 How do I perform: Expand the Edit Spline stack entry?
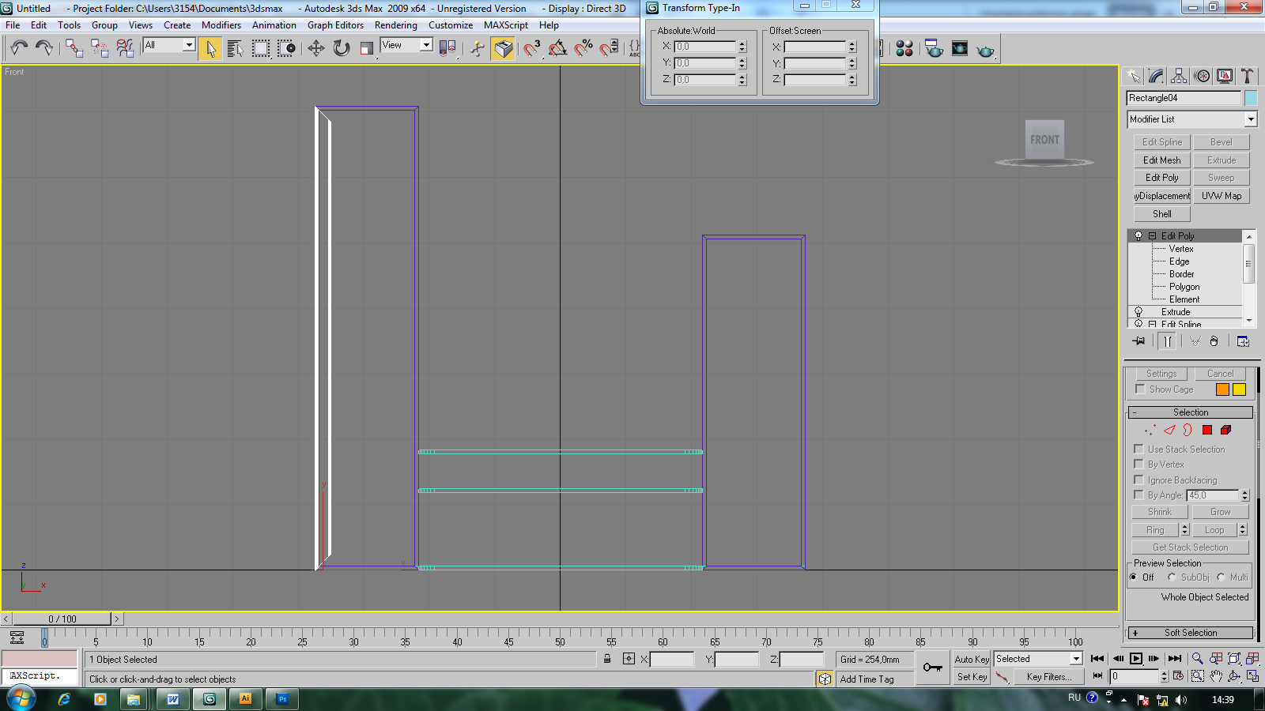(1153, 324)
